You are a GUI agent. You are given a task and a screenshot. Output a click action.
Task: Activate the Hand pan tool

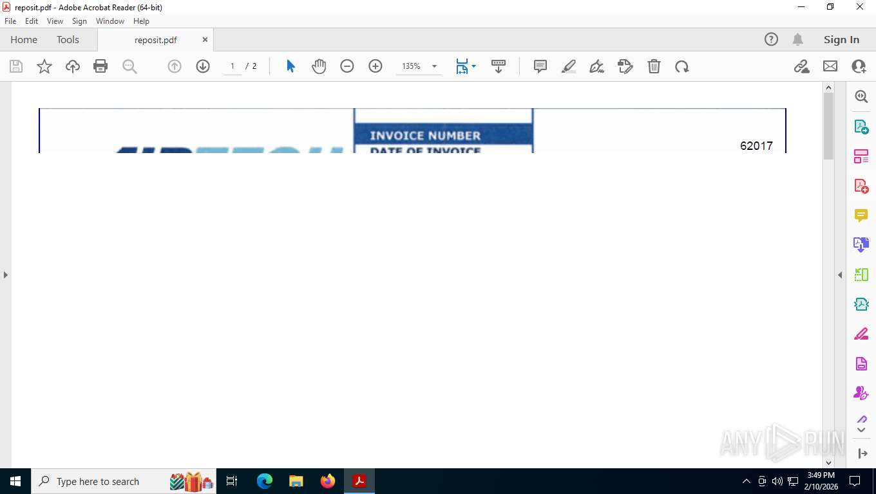319,66
